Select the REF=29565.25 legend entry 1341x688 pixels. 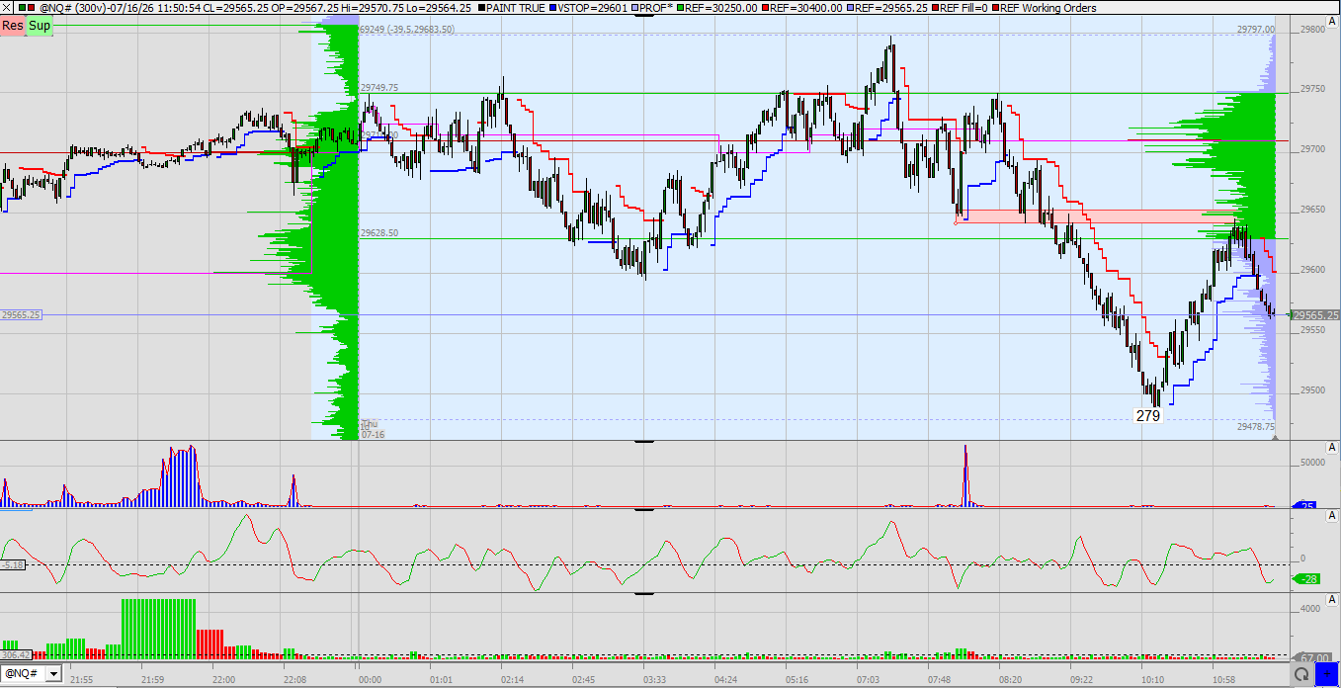tap(887, 7)
